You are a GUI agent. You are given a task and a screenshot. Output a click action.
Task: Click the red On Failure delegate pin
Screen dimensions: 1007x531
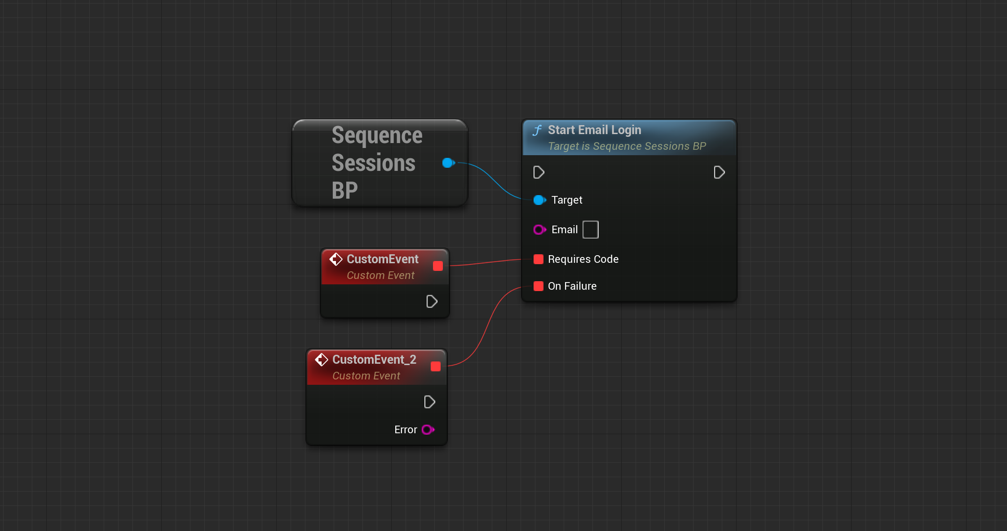(x=539, y=286)
